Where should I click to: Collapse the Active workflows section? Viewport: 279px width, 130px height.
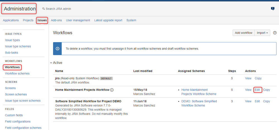(51, 63)
